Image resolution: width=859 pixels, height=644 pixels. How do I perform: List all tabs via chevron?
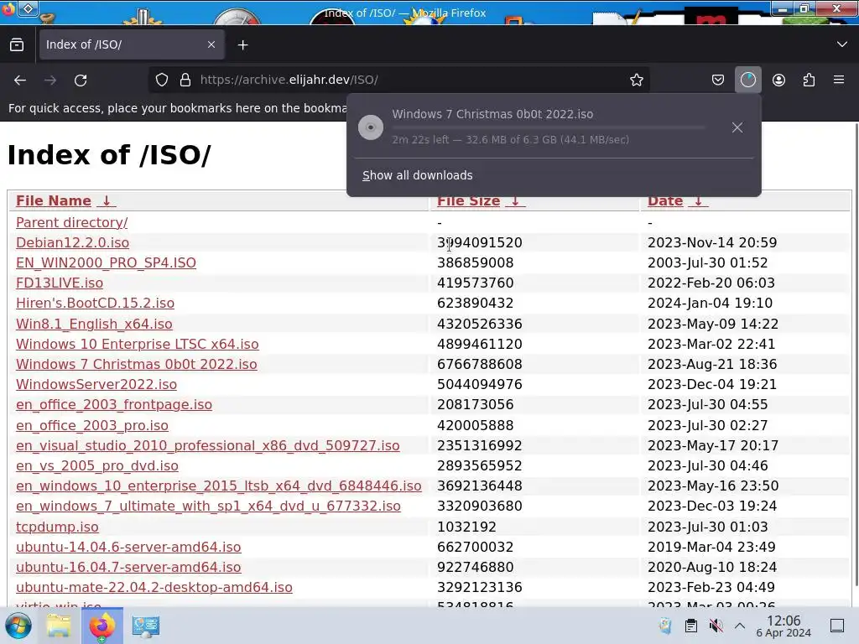[842, 44]
